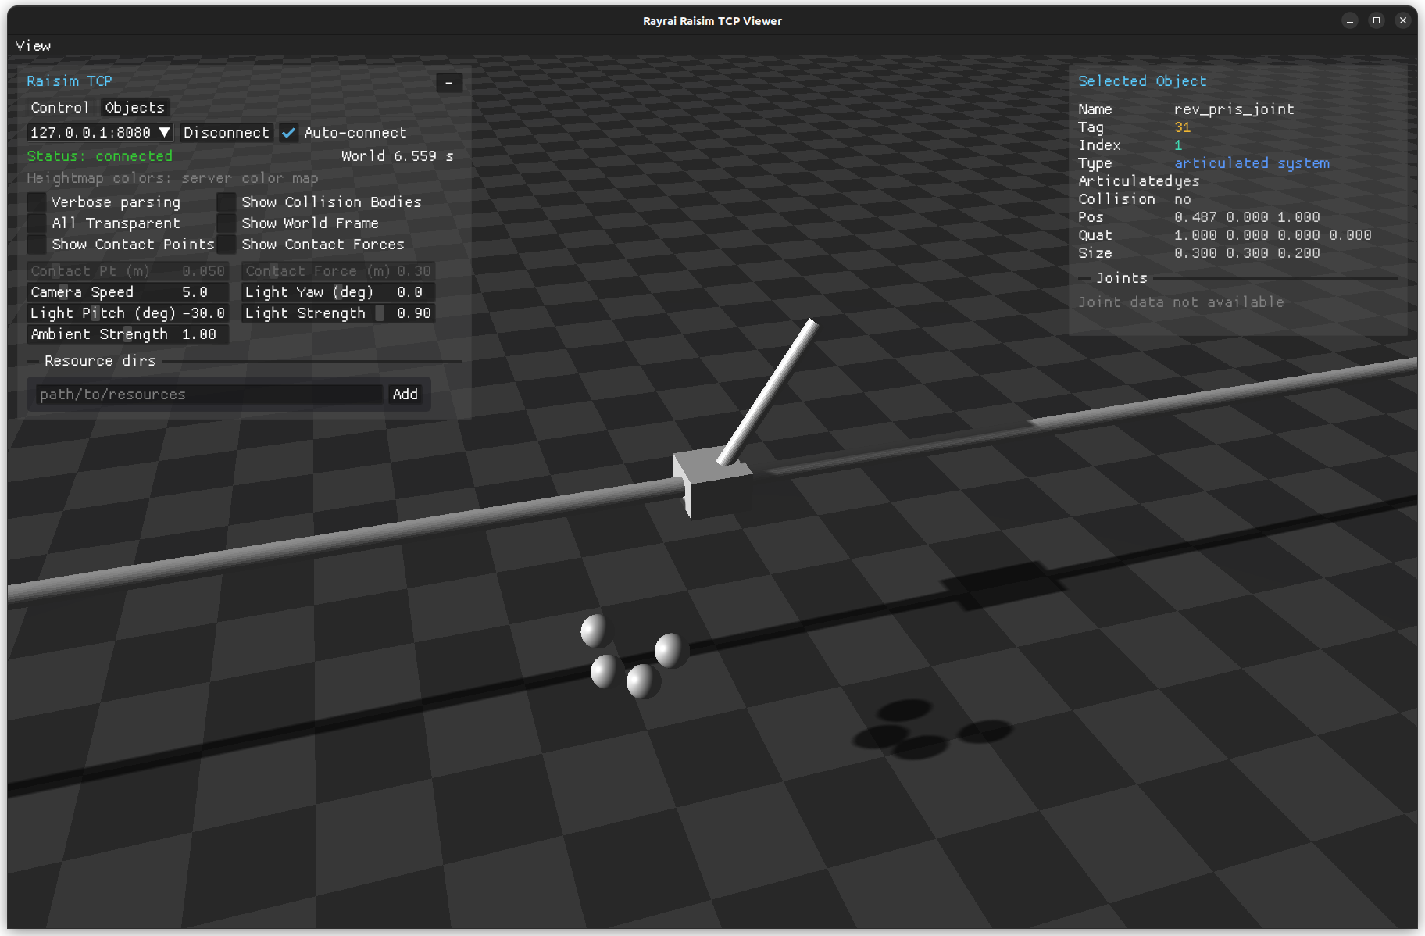Switch to the Objects tab

134,108
